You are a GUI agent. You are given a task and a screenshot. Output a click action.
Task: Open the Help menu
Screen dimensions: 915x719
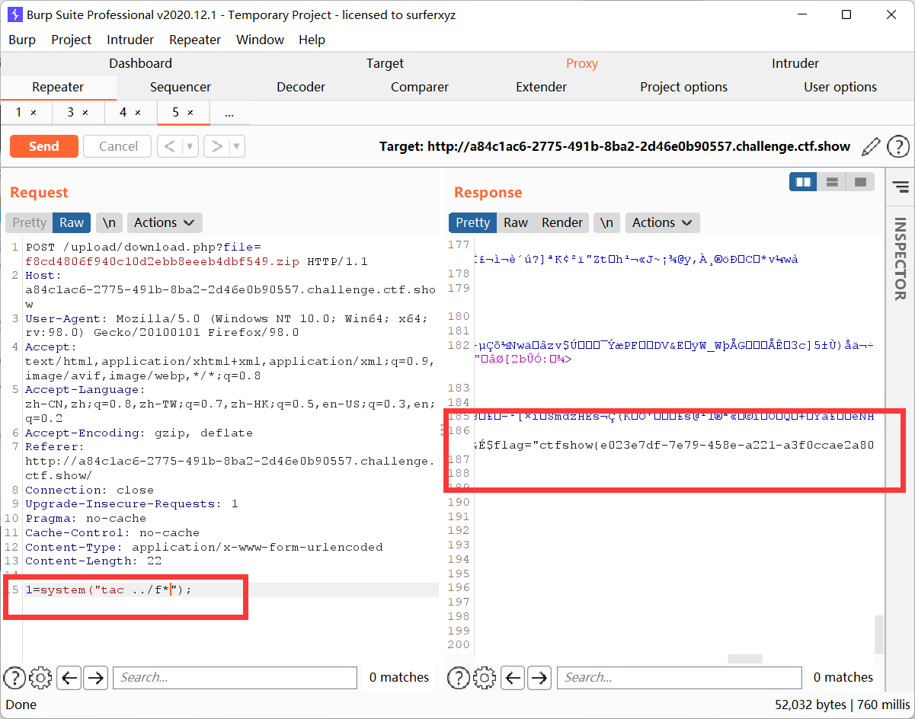[x=312, y=40]
